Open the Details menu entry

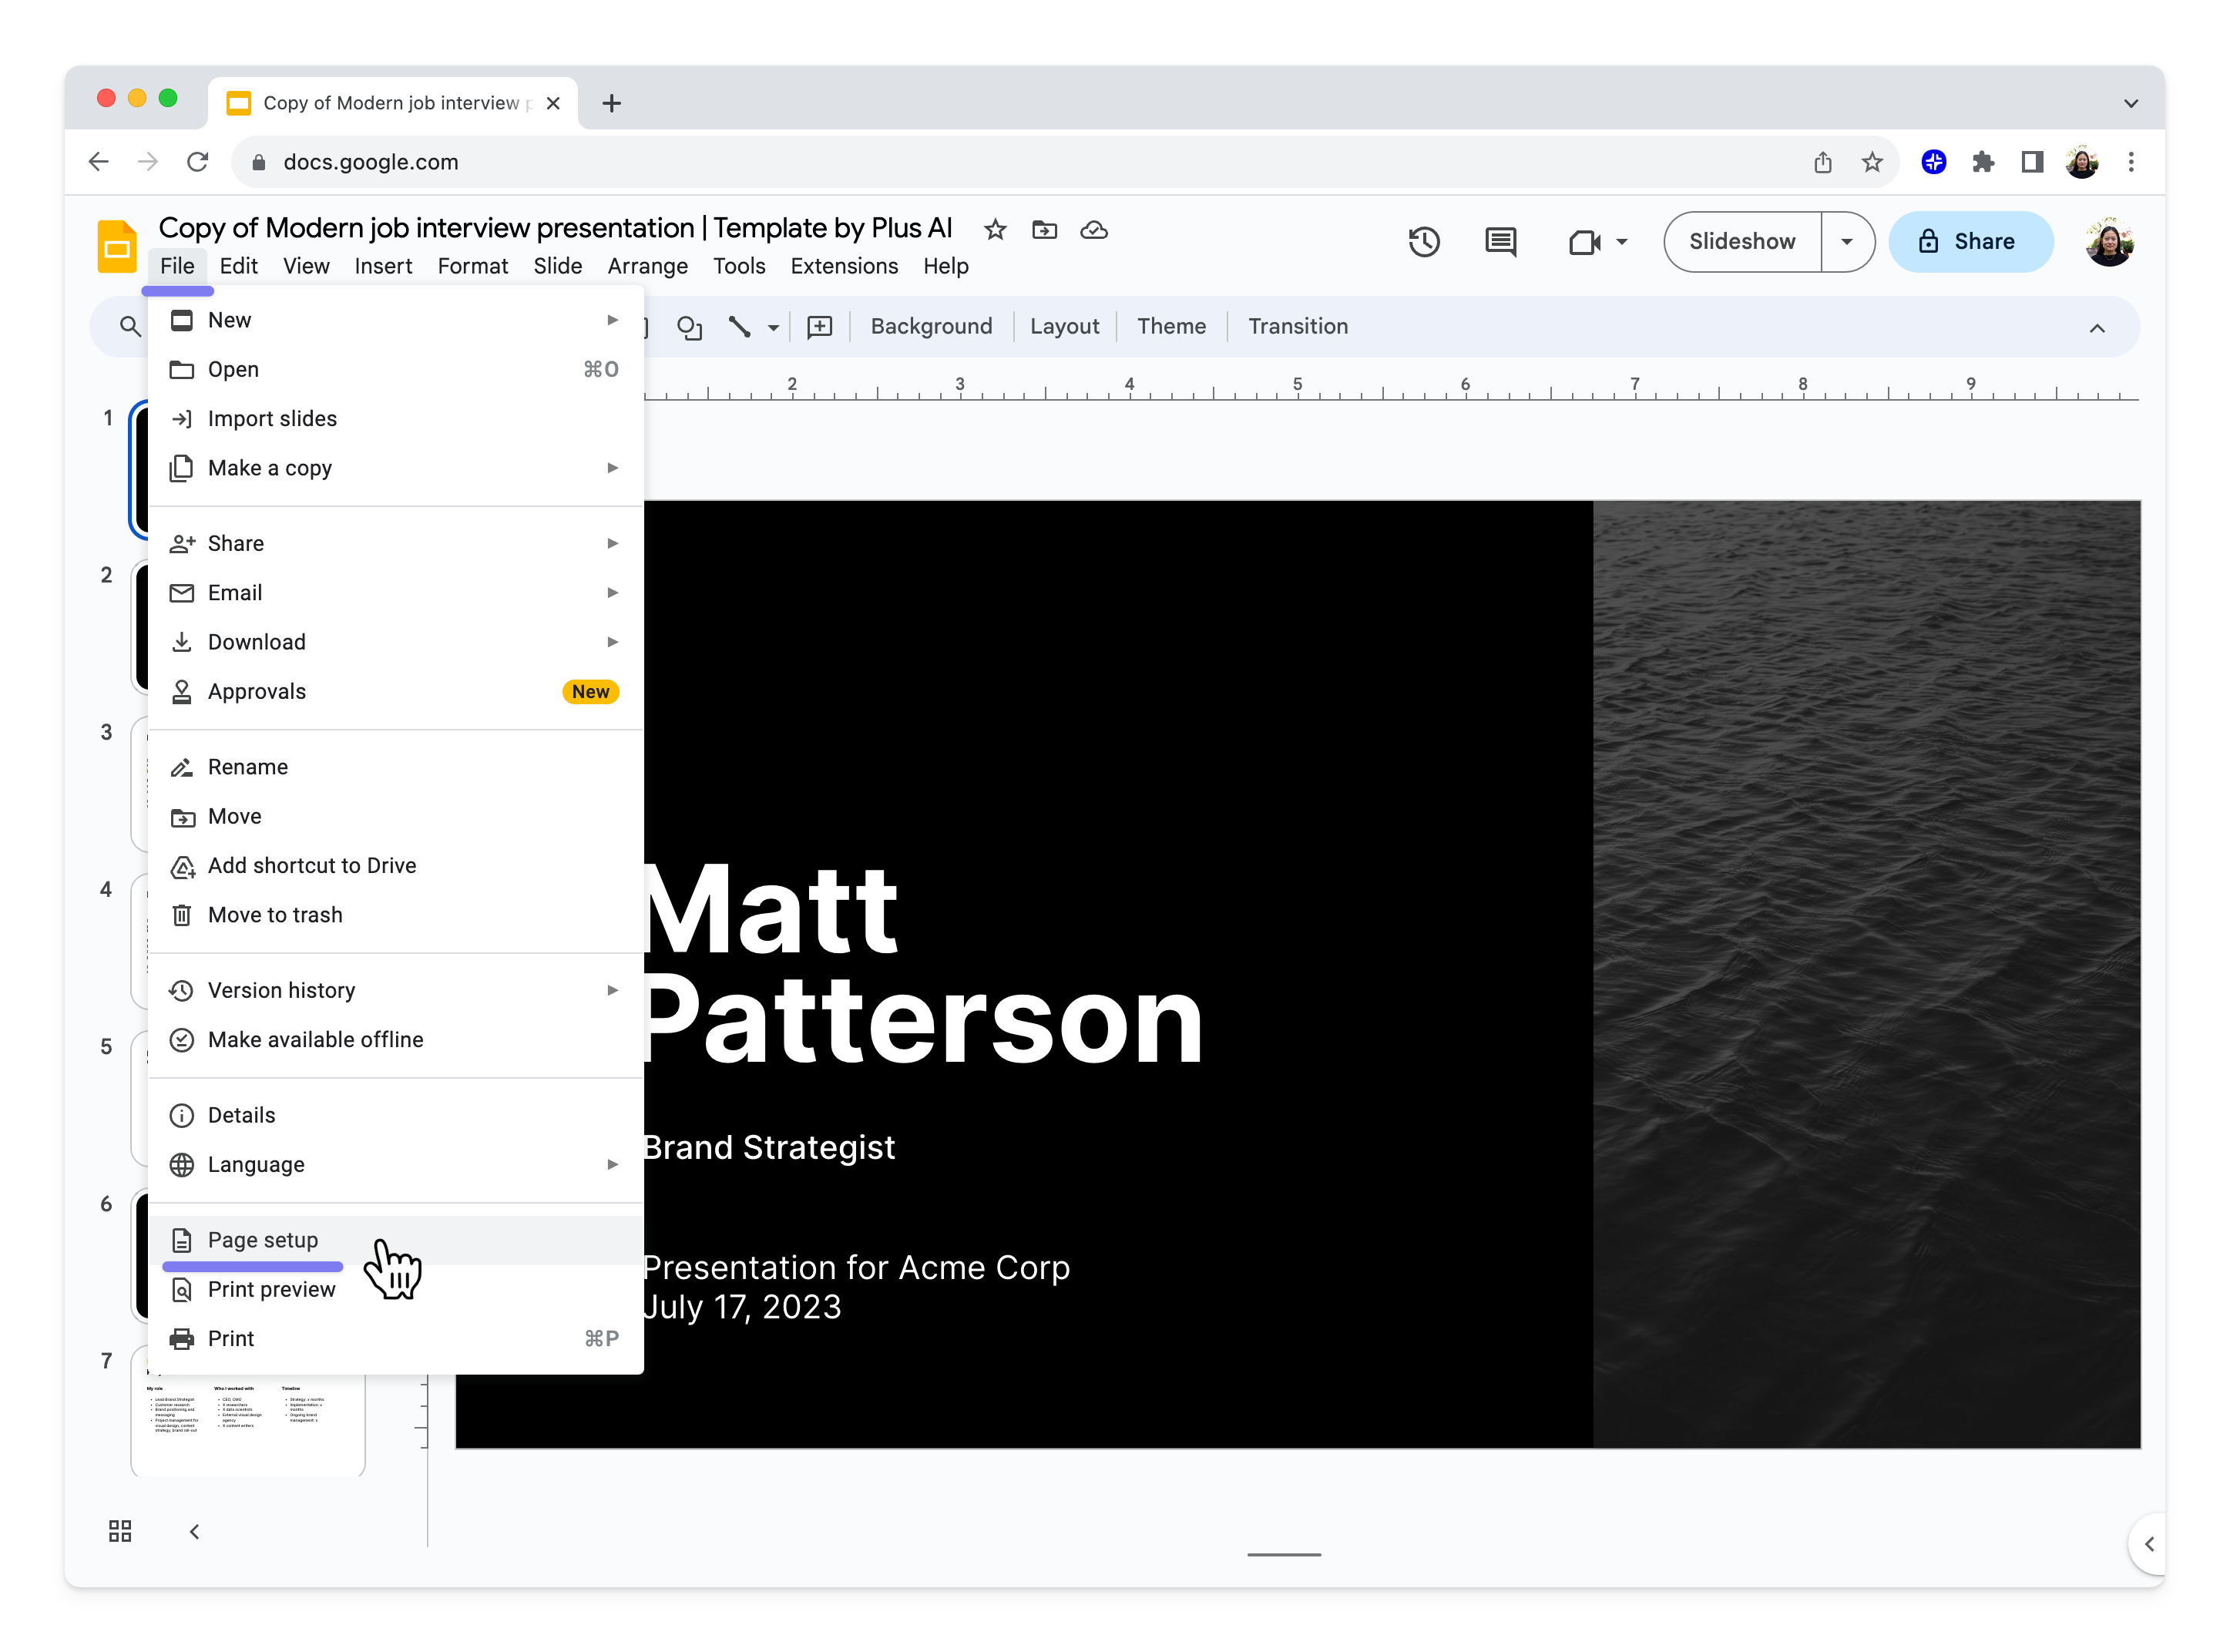pyautogui.click(x=395, y=1115)
